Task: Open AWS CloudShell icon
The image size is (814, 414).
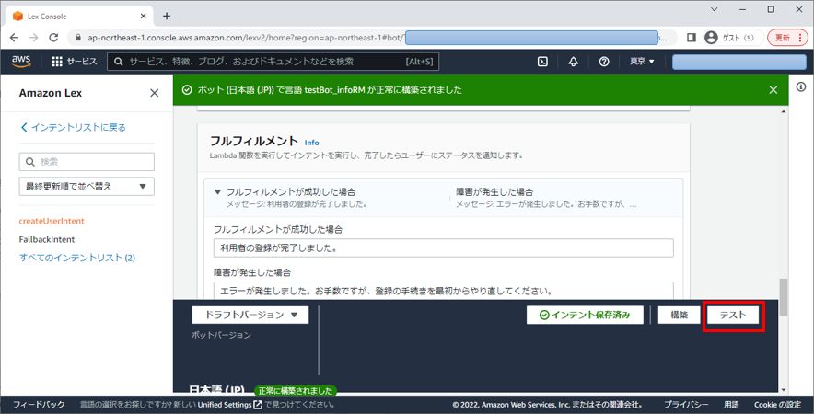Action: pyautogui.click(x=542, y=62)
